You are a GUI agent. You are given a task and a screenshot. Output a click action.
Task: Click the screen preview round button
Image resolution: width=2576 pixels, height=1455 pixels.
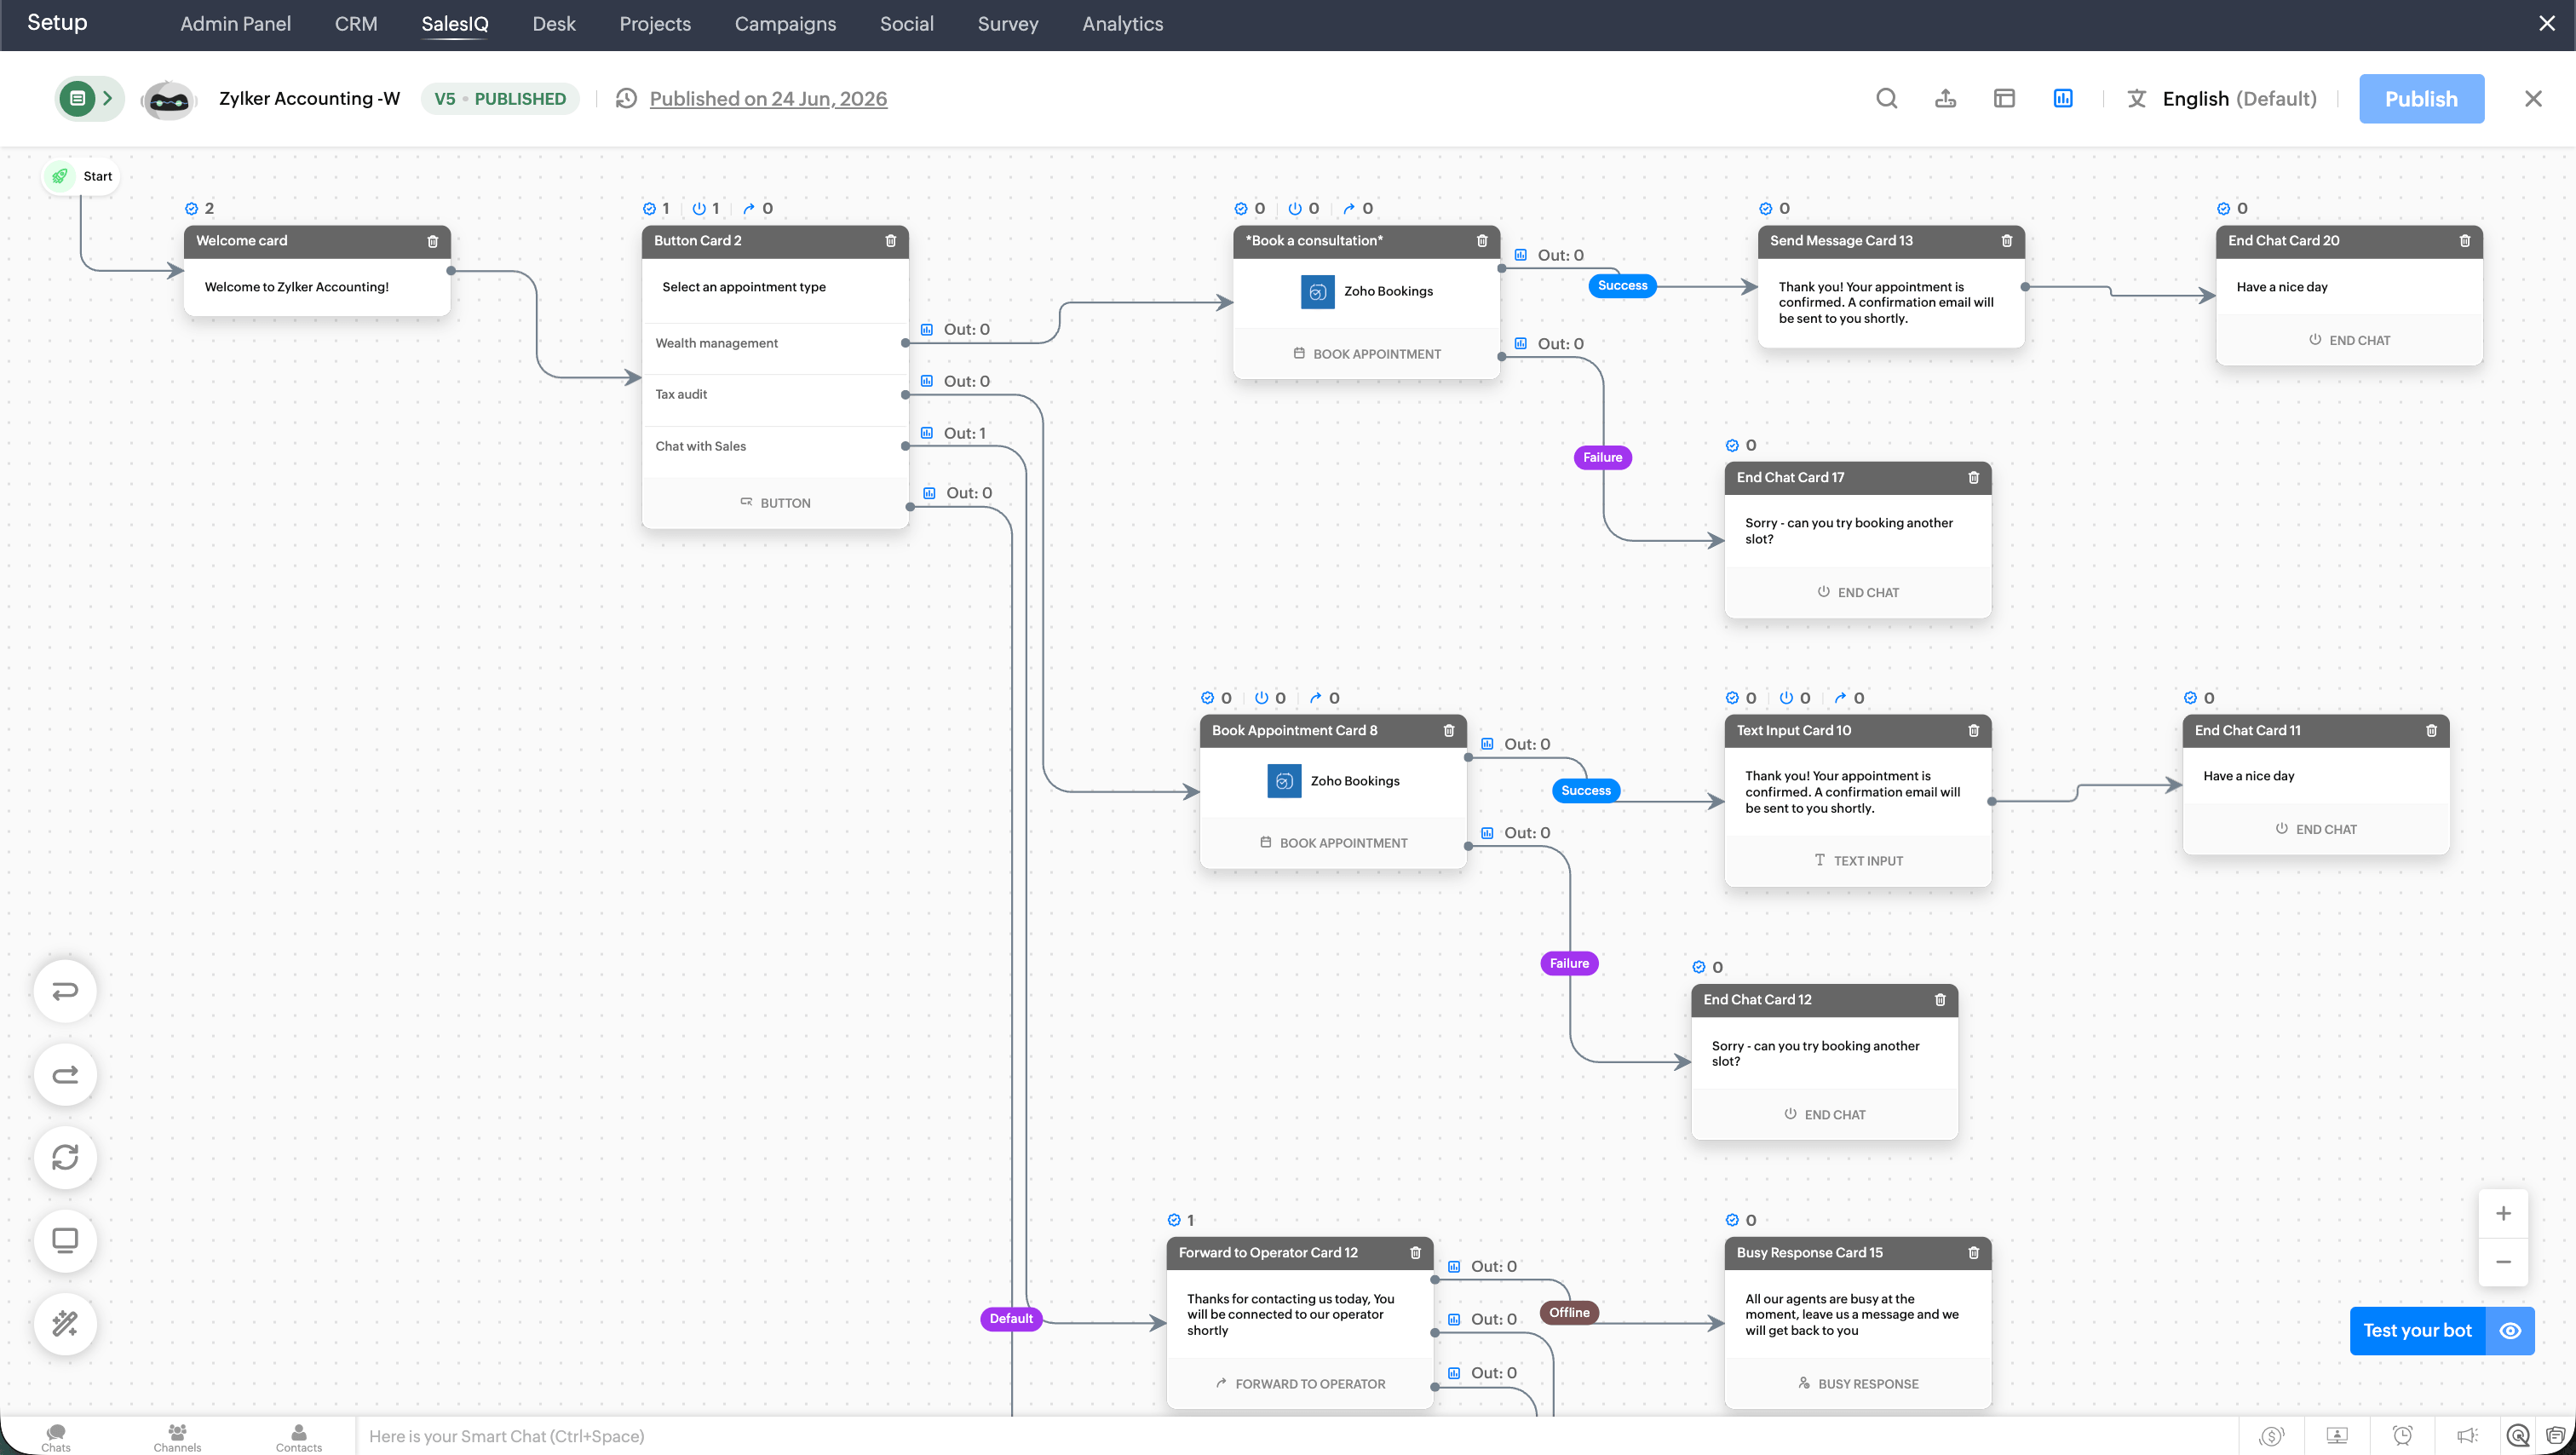pos(65,1240)
